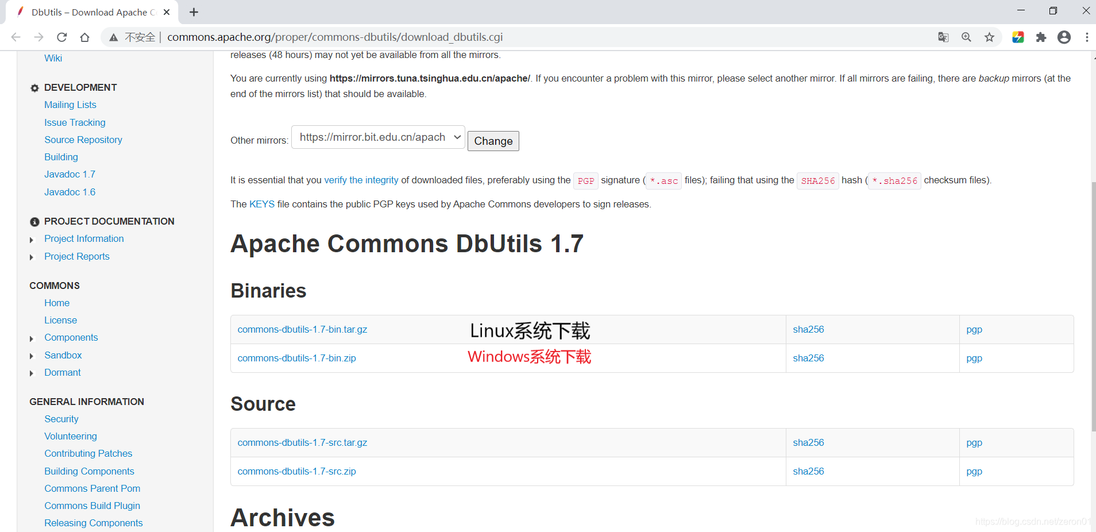The image size is (1096, 532).
Task: Open the Building link under Development
Action: 61,157
